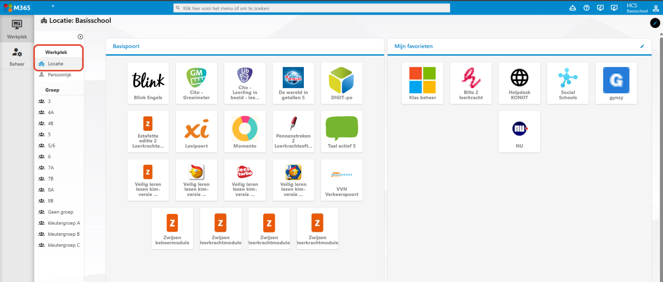The image size is (663, 282).
Task: Edit Mijn favorieten with pencil icon
Action: click(642, 46)
